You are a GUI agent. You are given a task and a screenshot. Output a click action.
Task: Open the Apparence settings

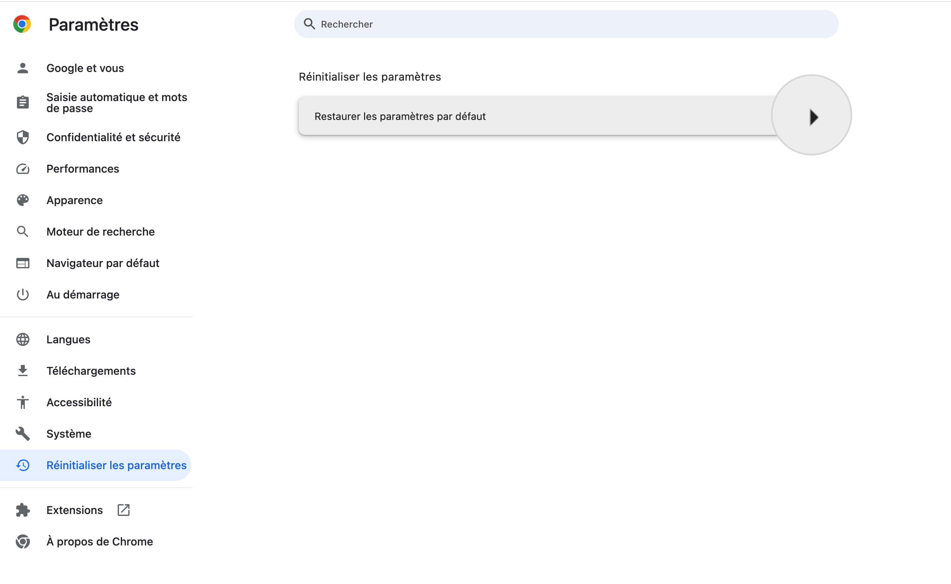(x=74, y=200)
